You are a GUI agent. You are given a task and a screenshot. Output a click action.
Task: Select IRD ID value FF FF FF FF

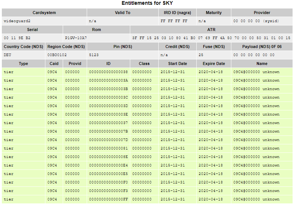(x=174, y=21)
